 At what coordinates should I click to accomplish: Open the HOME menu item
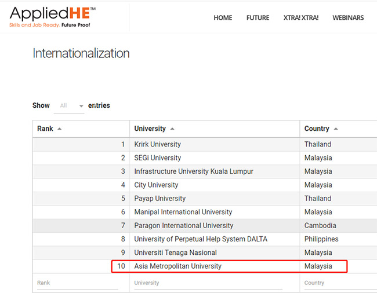coord(223,18)
